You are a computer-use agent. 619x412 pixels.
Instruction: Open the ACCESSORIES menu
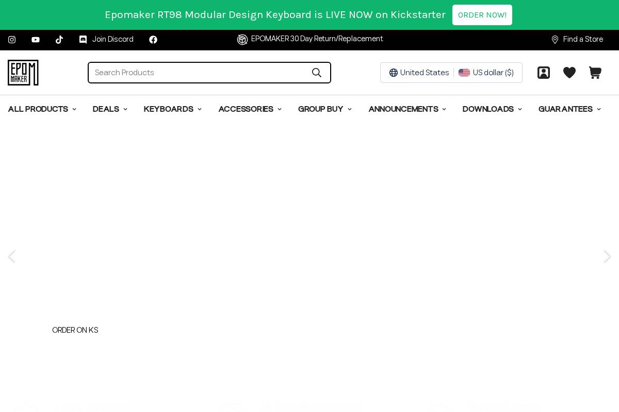(x=246, y=109)
